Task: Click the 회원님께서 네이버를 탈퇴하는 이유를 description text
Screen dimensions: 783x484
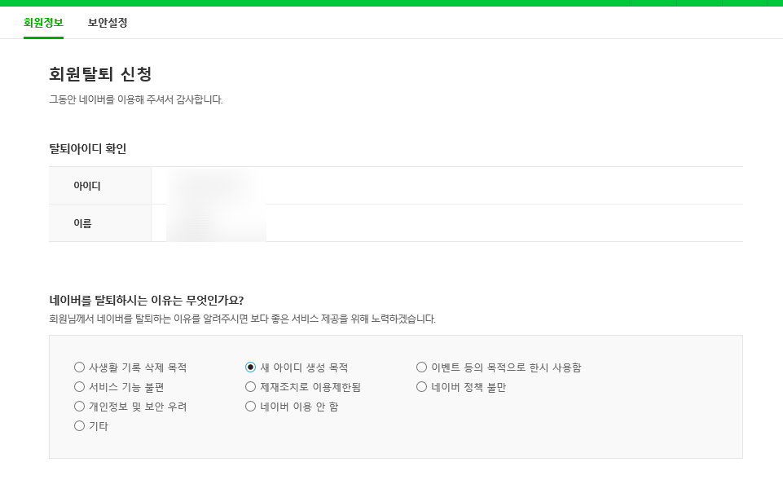Action: pos(242,319)
